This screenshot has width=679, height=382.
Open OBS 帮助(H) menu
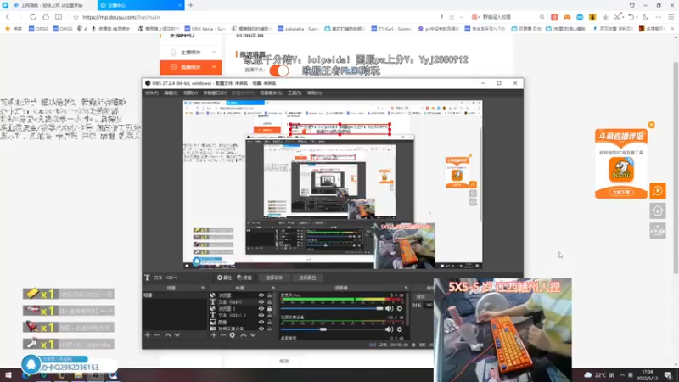tap(314, 93)
